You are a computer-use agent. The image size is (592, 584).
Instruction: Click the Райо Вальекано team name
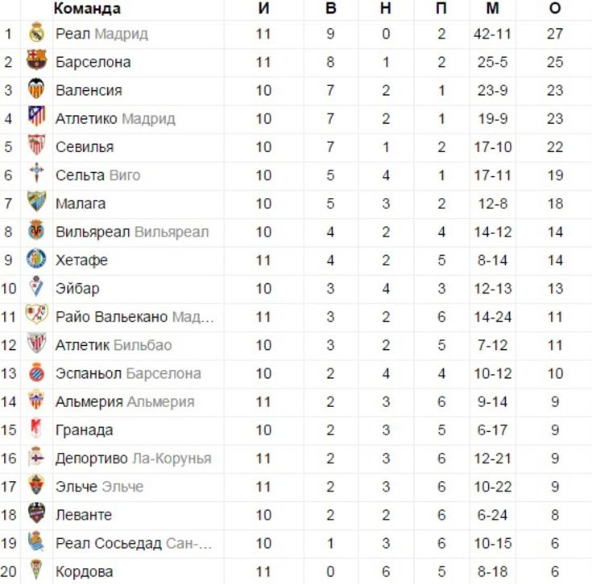coord(111,317)
